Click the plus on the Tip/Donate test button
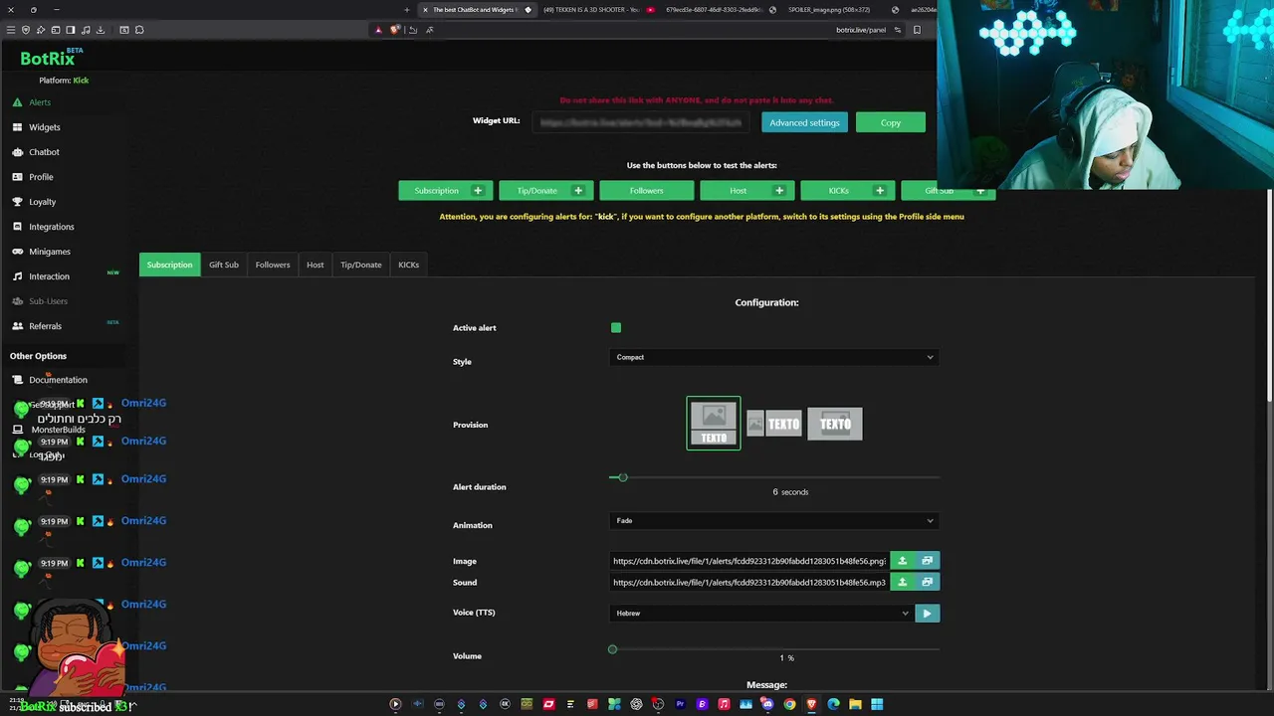 click(578, 191)
